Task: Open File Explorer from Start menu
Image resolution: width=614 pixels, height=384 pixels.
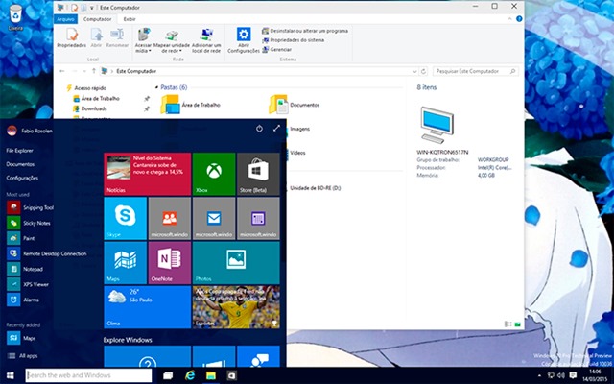Action: [x=19, y=151]
